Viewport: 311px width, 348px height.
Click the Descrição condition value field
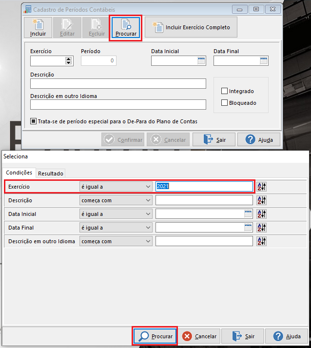pyautogui.click(x=204, y=200)
